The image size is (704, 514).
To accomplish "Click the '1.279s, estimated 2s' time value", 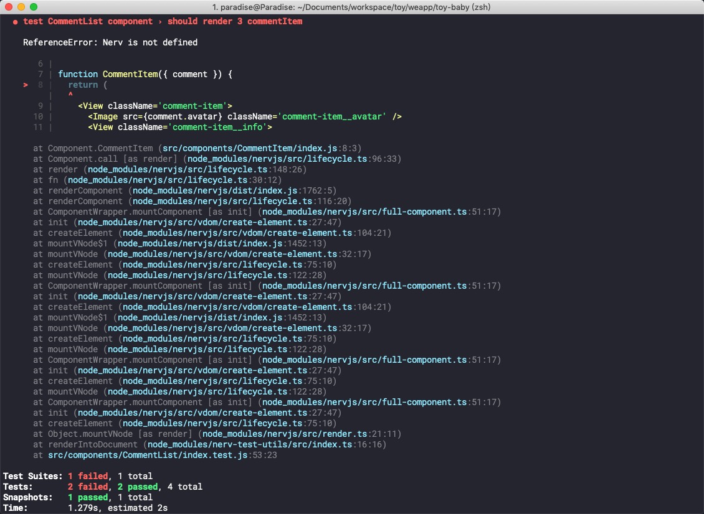I will (118, 508).
